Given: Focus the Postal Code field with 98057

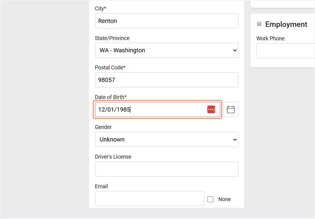Looking at the screenshot, I should click(166, 80).
